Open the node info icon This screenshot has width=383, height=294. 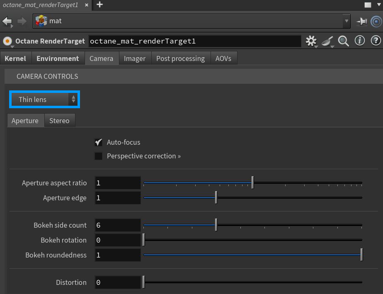tap(359, 41)
